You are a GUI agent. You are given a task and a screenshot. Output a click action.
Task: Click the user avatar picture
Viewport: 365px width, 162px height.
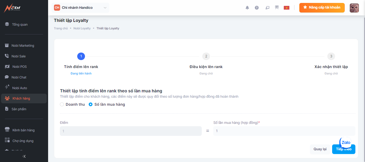pyautogui.click(x=354, y=8)
